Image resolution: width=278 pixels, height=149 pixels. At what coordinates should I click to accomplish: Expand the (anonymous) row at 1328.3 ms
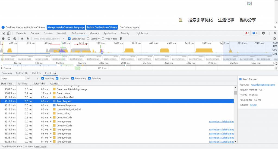[51, 142]
